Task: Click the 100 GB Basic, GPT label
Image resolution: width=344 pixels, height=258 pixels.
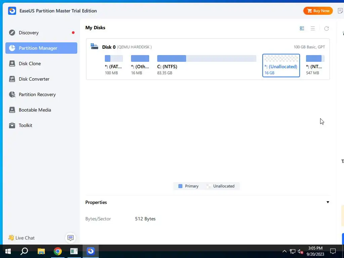Action: click(309, 47)
